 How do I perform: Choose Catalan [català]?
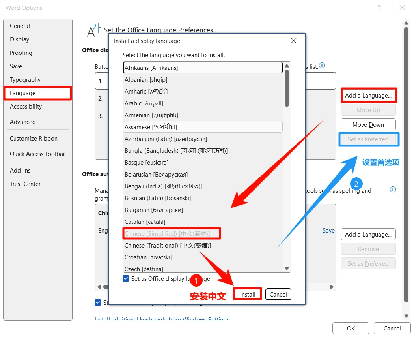tap(203, 222)
